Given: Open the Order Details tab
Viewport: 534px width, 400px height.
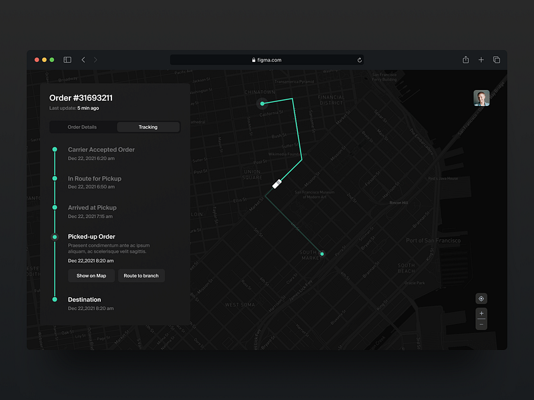Looking at the screenshot, I should click(x=83, y=127).
